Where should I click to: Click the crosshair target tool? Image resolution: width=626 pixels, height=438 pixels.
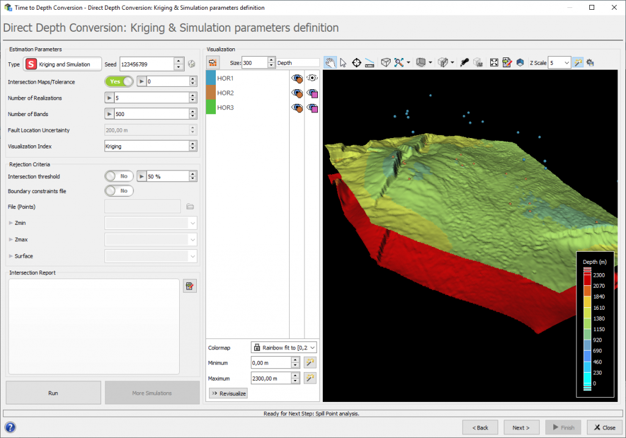coord(356,62)
